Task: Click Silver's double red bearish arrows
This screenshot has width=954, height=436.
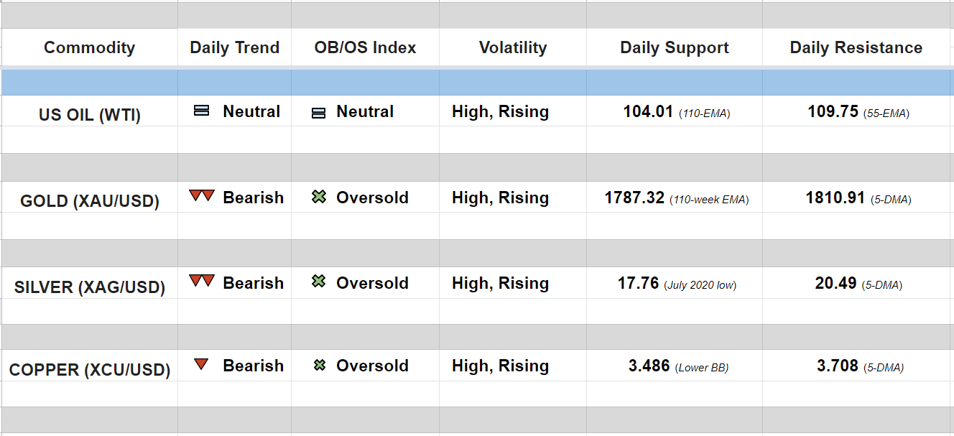Action: tap(202, 281)
